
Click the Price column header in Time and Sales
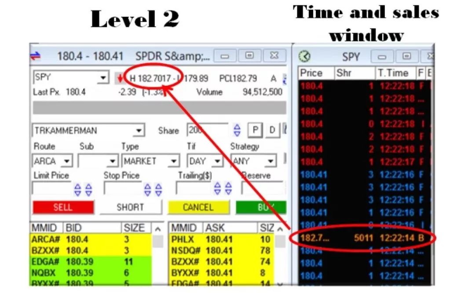tap(316, 73)
